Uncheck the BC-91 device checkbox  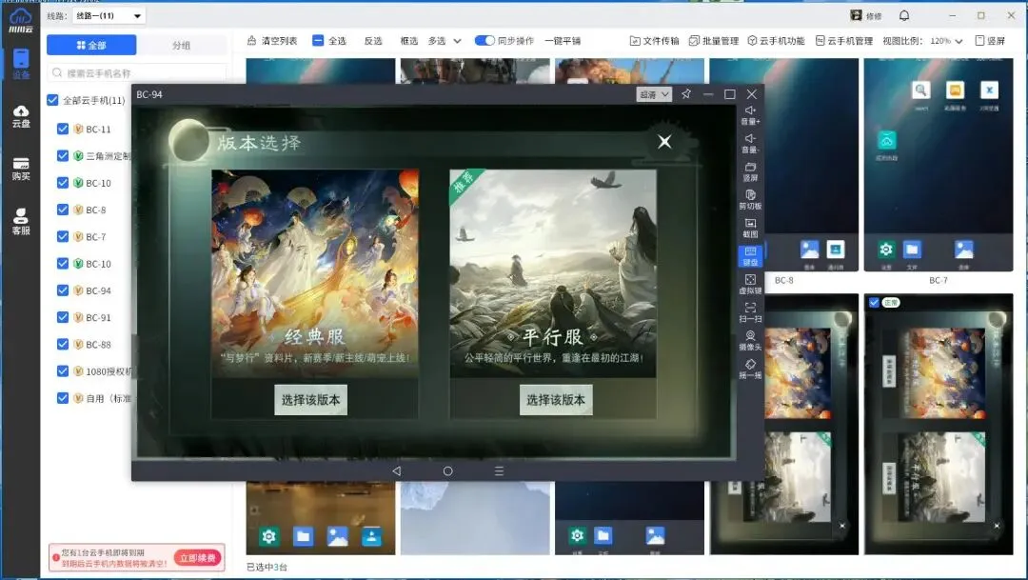coord(62,317)
